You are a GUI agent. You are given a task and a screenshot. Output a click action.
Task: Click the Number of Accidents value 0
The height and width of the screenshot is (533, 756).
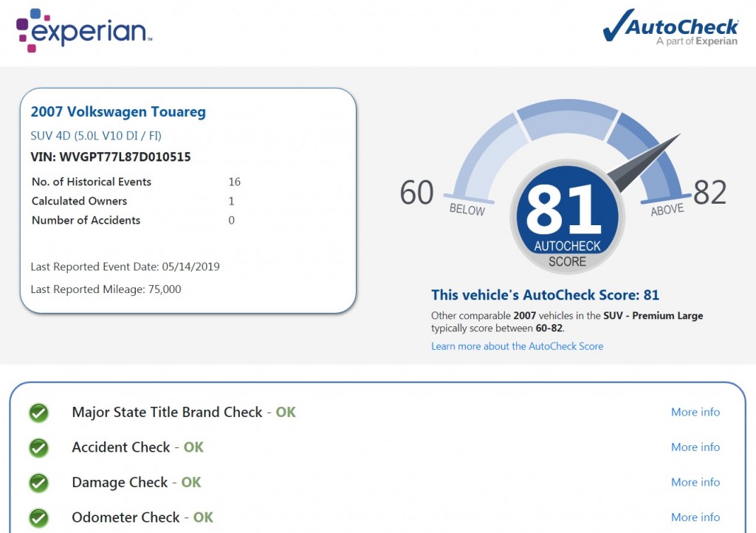click(231, 220)
